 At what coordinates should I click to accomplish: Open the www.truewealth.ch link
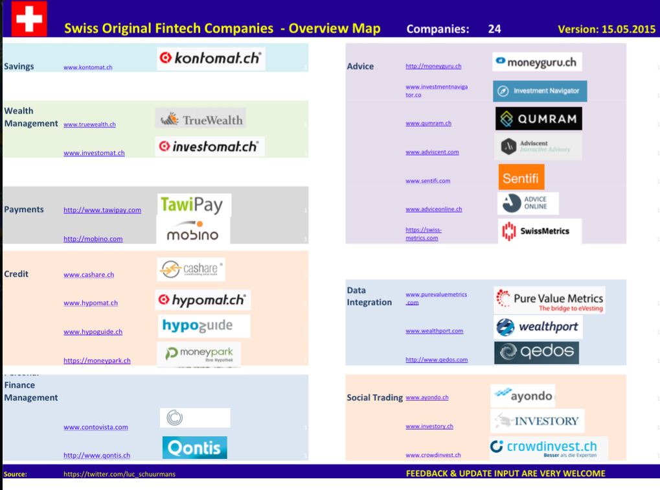click(89, 124)
